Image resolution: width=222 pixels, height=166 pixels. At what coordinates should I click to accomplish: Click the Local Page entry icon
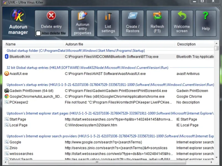click(x=6, y=125)
